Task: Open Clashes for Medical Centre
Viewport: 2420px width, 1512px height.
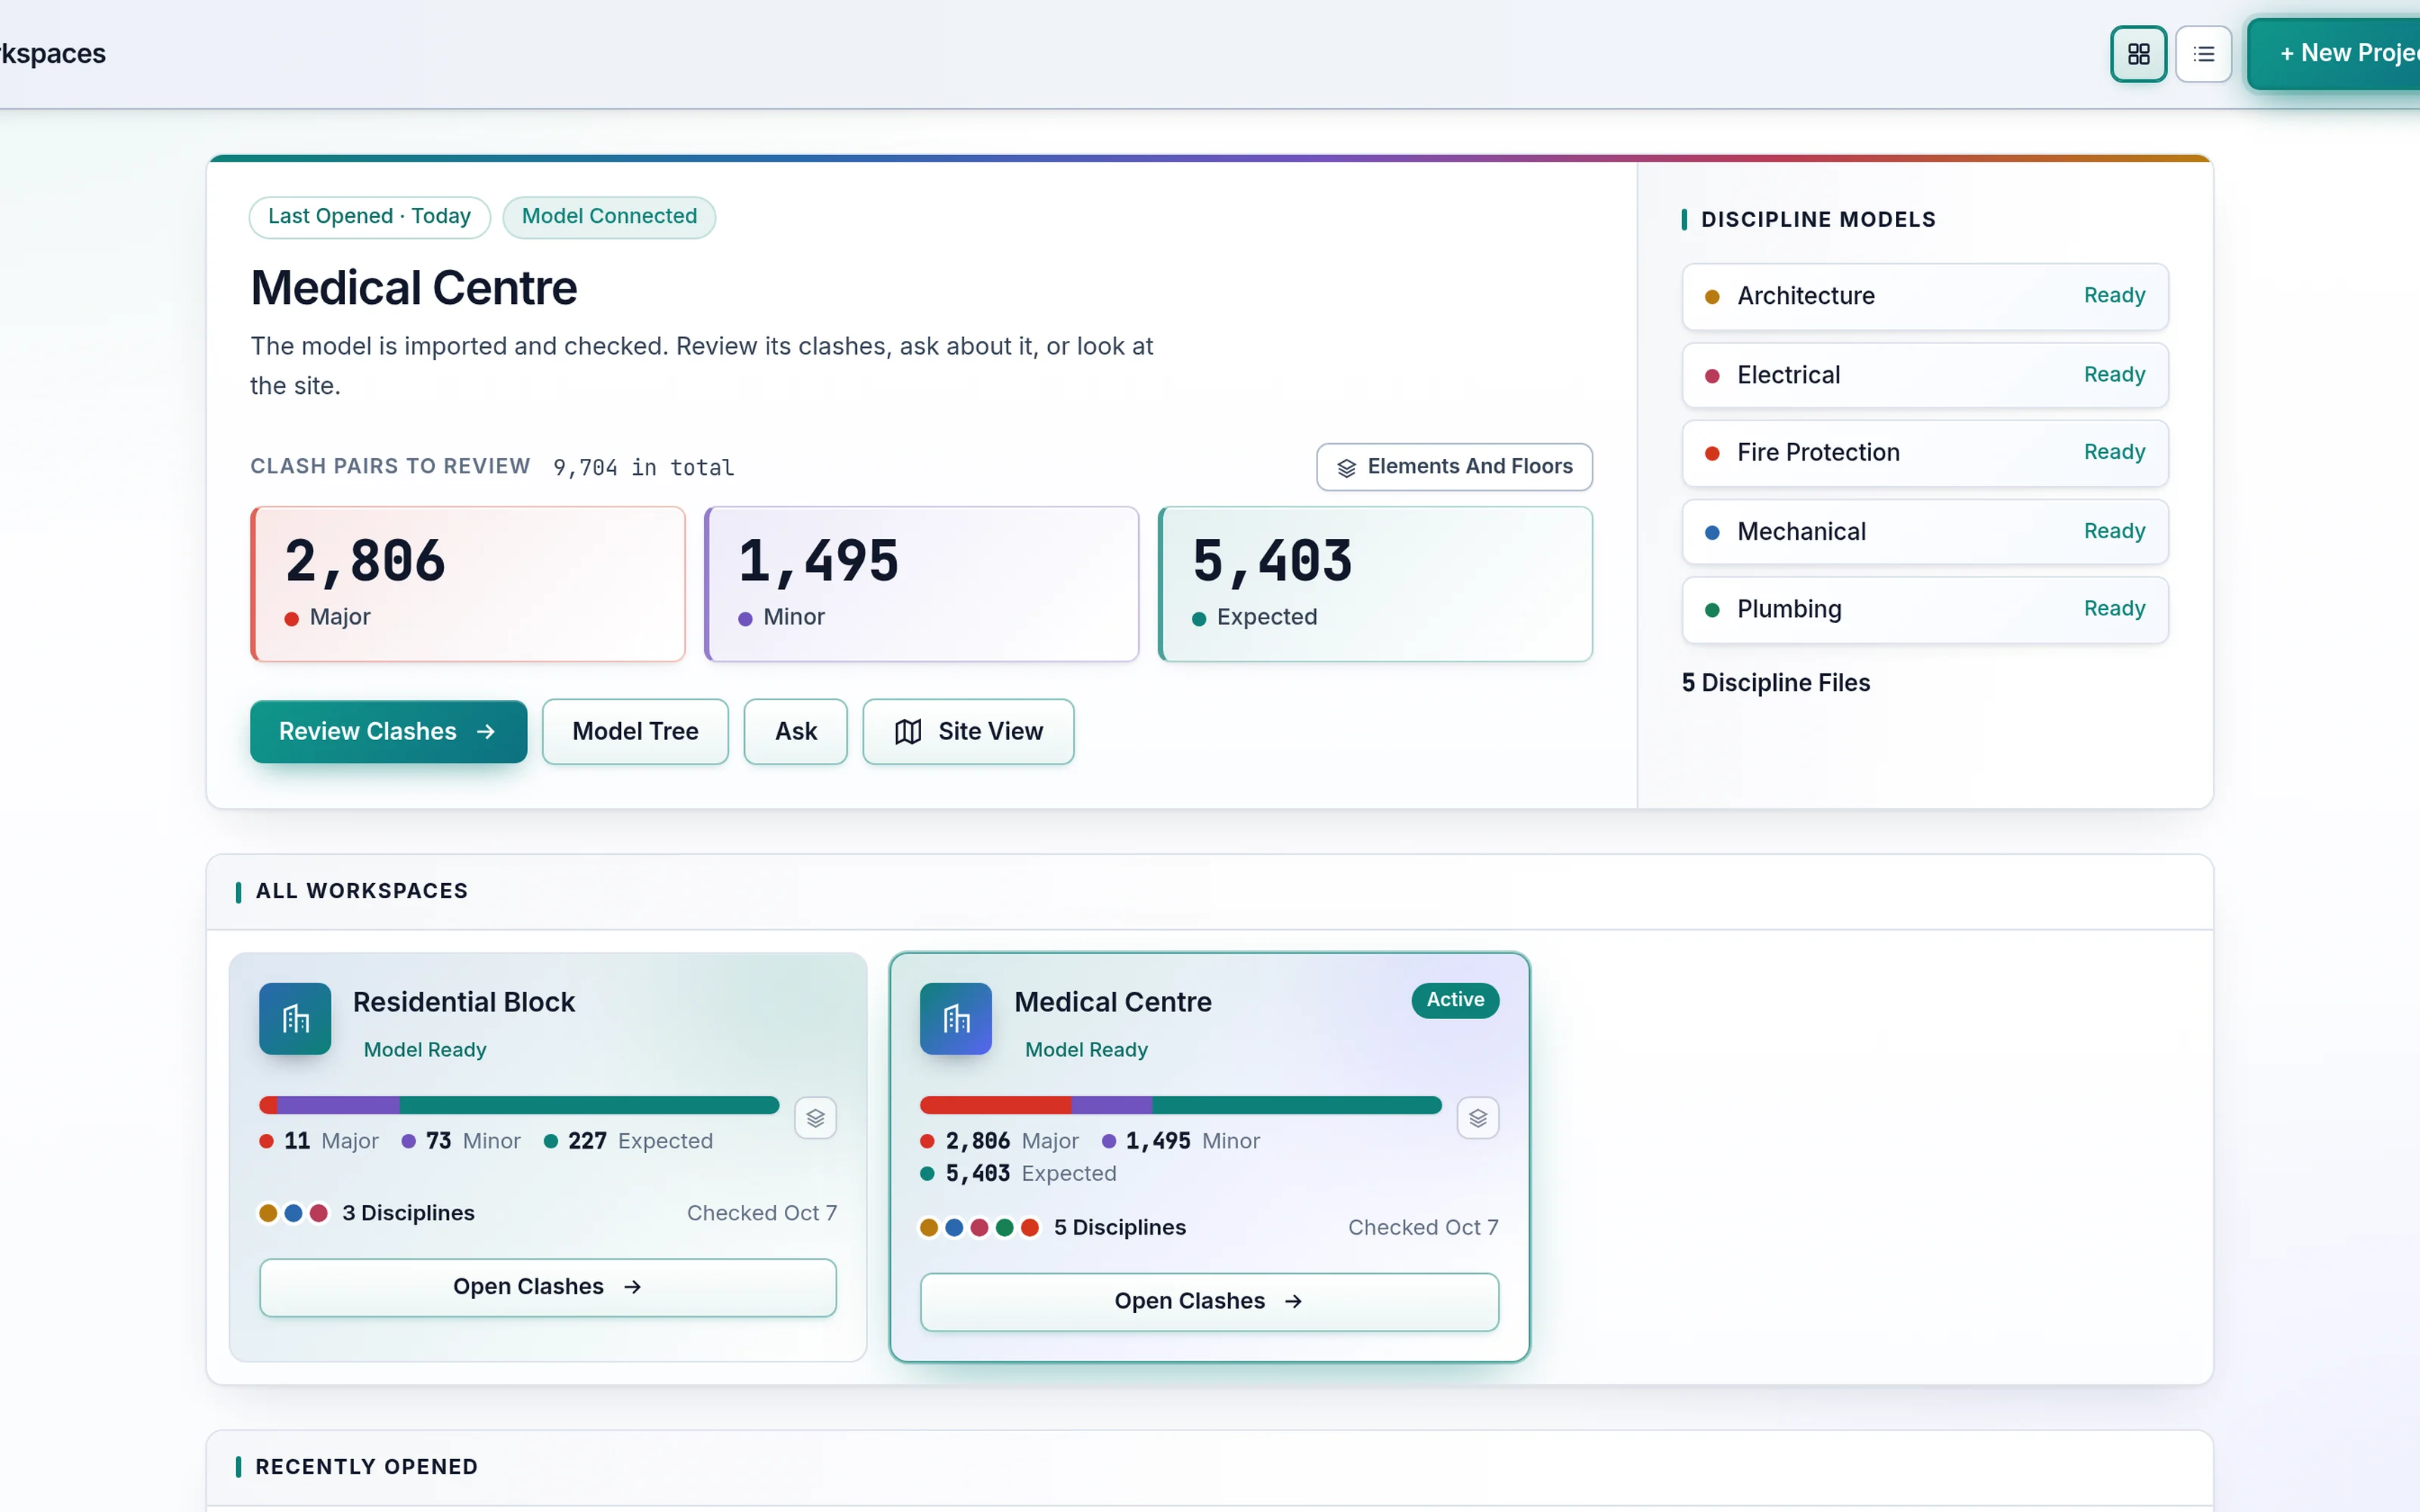Action: (1209, 1301)
